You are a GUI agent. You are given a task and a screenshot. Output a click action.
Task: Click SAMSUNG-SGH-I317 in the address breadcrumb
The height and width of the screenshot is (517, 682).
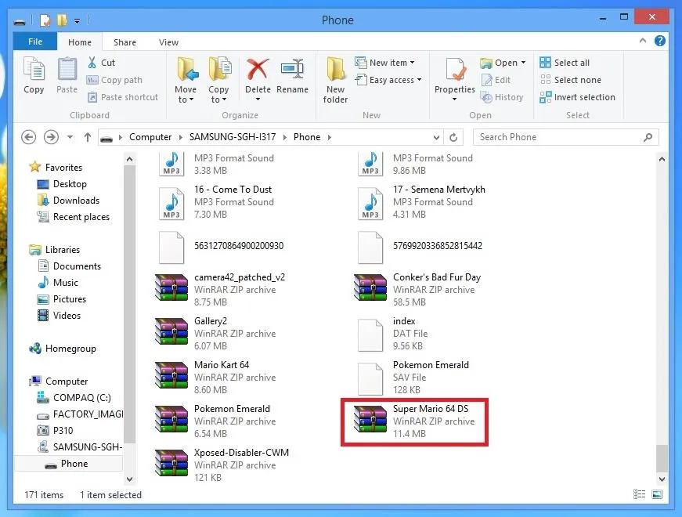pos(233,137)
